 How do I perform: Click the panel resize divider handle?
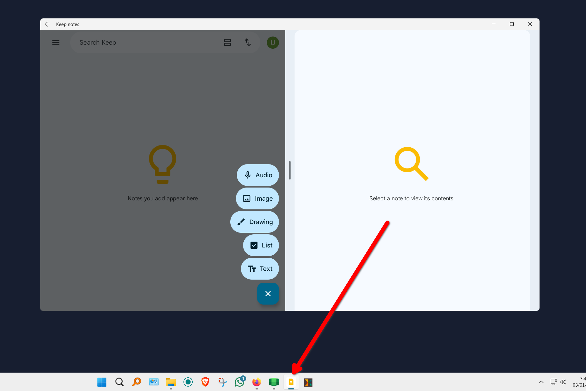click(x=290, y=170)
